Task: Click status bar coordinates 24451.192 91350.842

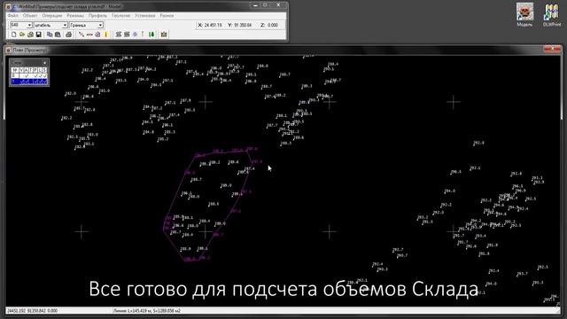Action: pos(33,310)
